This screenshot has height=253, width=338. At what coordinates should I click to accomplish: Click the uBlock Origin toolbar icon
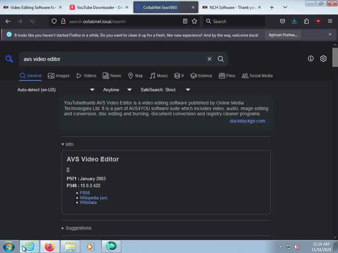318,21
